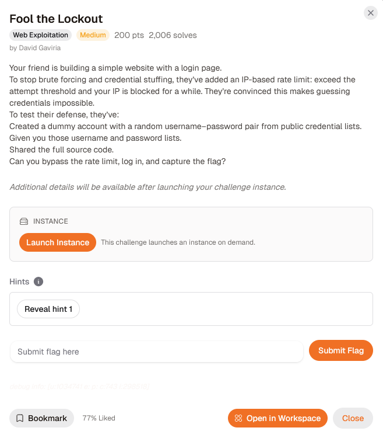
Task: Click the Hints section heading
Action: tap(19, 281)
